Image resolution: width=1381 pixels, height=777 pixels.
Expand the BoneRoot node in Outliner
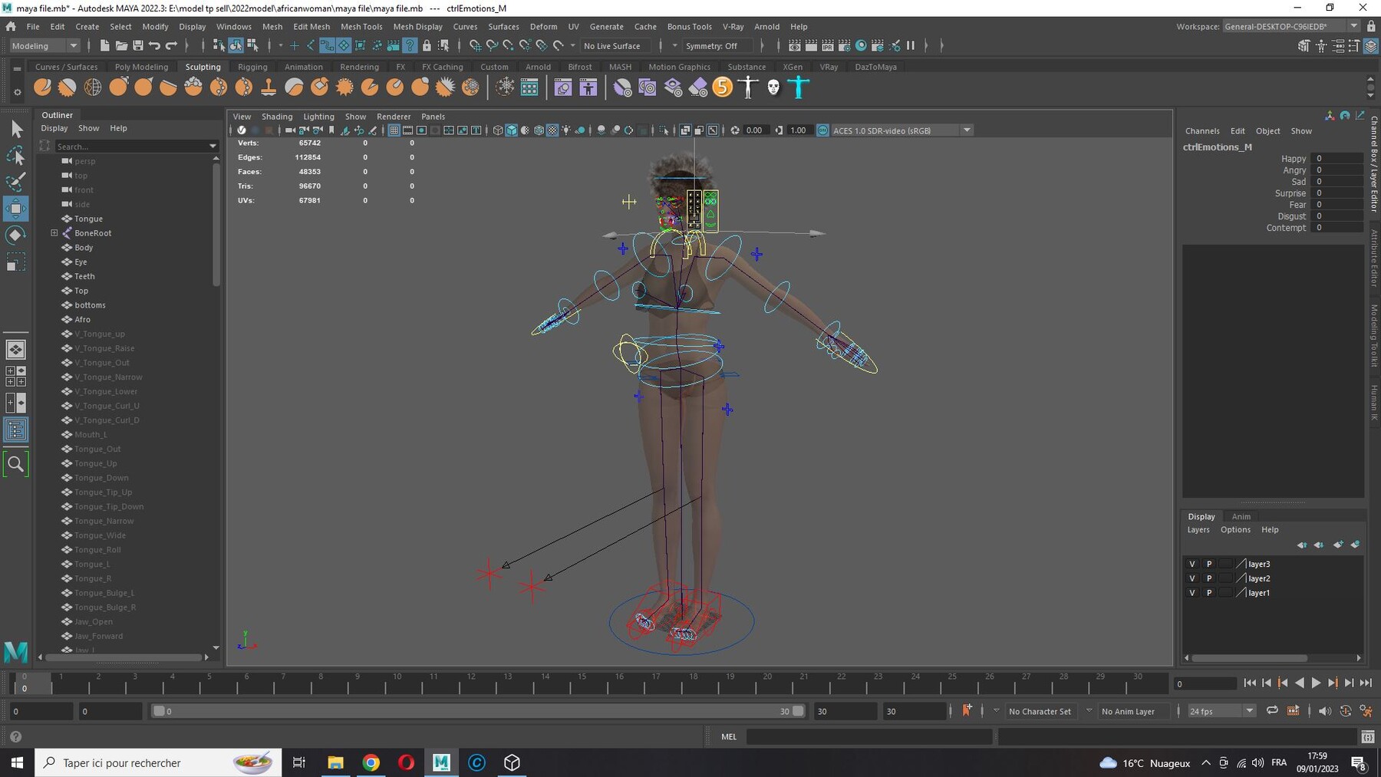pyautogui.click(x=54, y=233)
